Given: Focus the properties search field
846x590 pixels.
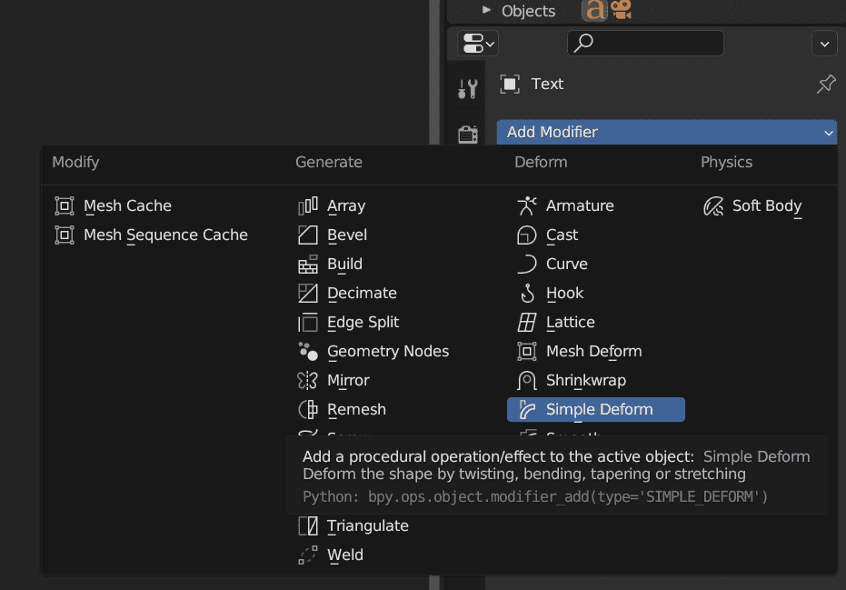Looking at the screenshot, I should [645, 44].
